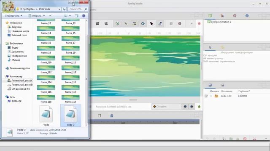Open the dropdown arrow at Layers toolbar end
The image size is (270, 151).
point(266,139)
